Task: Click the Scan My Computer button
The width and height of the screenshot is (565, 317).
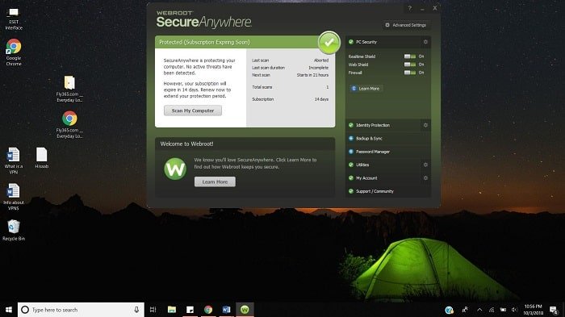Action: 193,111
